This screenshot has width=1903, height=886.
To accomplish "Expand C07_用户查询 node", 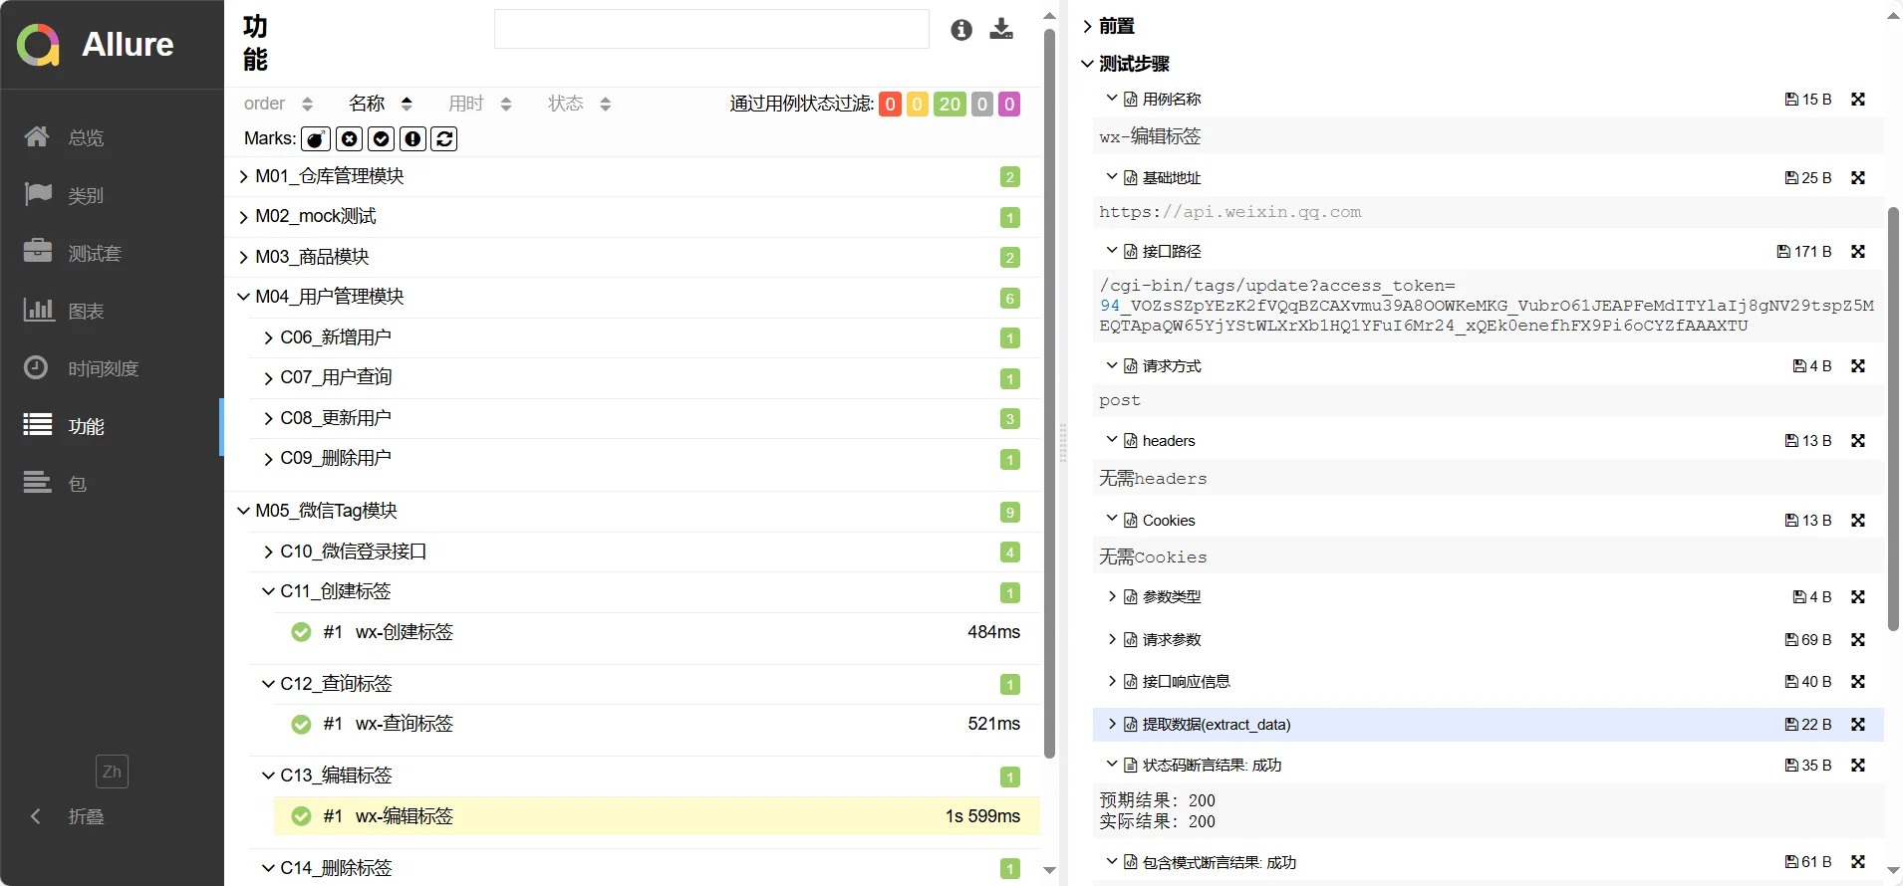I will point(646,377).
